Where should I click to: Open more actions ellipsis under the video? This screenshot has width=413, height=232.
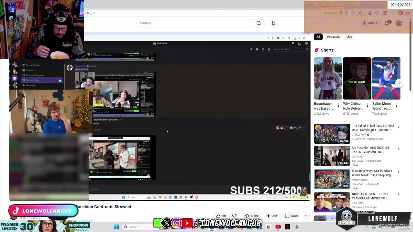coord(307,216)
